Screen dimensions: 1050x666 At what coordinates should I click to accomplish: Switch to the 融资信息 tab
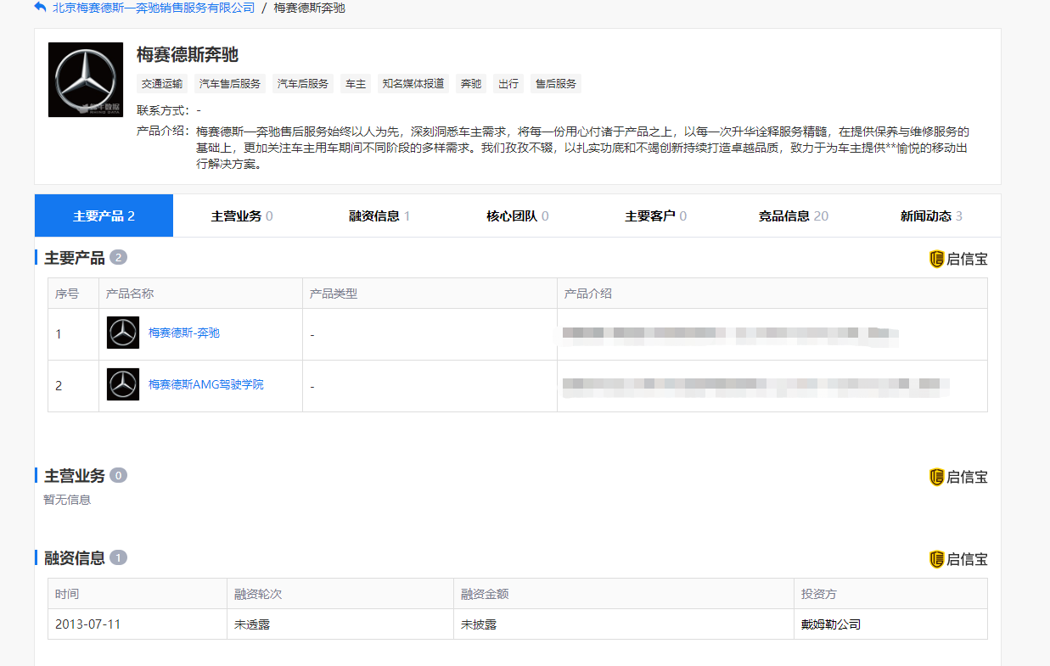pyautogui.click(x=379, y=215)
